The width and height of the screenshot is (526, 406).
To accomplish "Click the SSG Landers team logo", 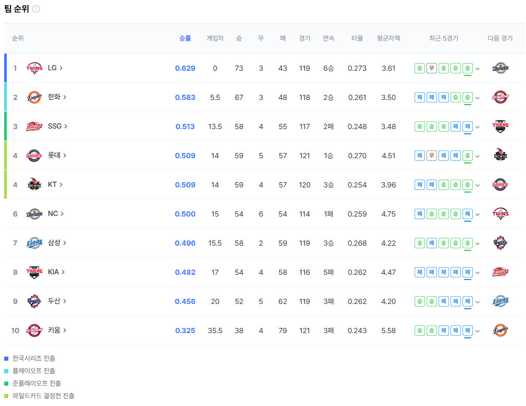I will pos(34,126).
